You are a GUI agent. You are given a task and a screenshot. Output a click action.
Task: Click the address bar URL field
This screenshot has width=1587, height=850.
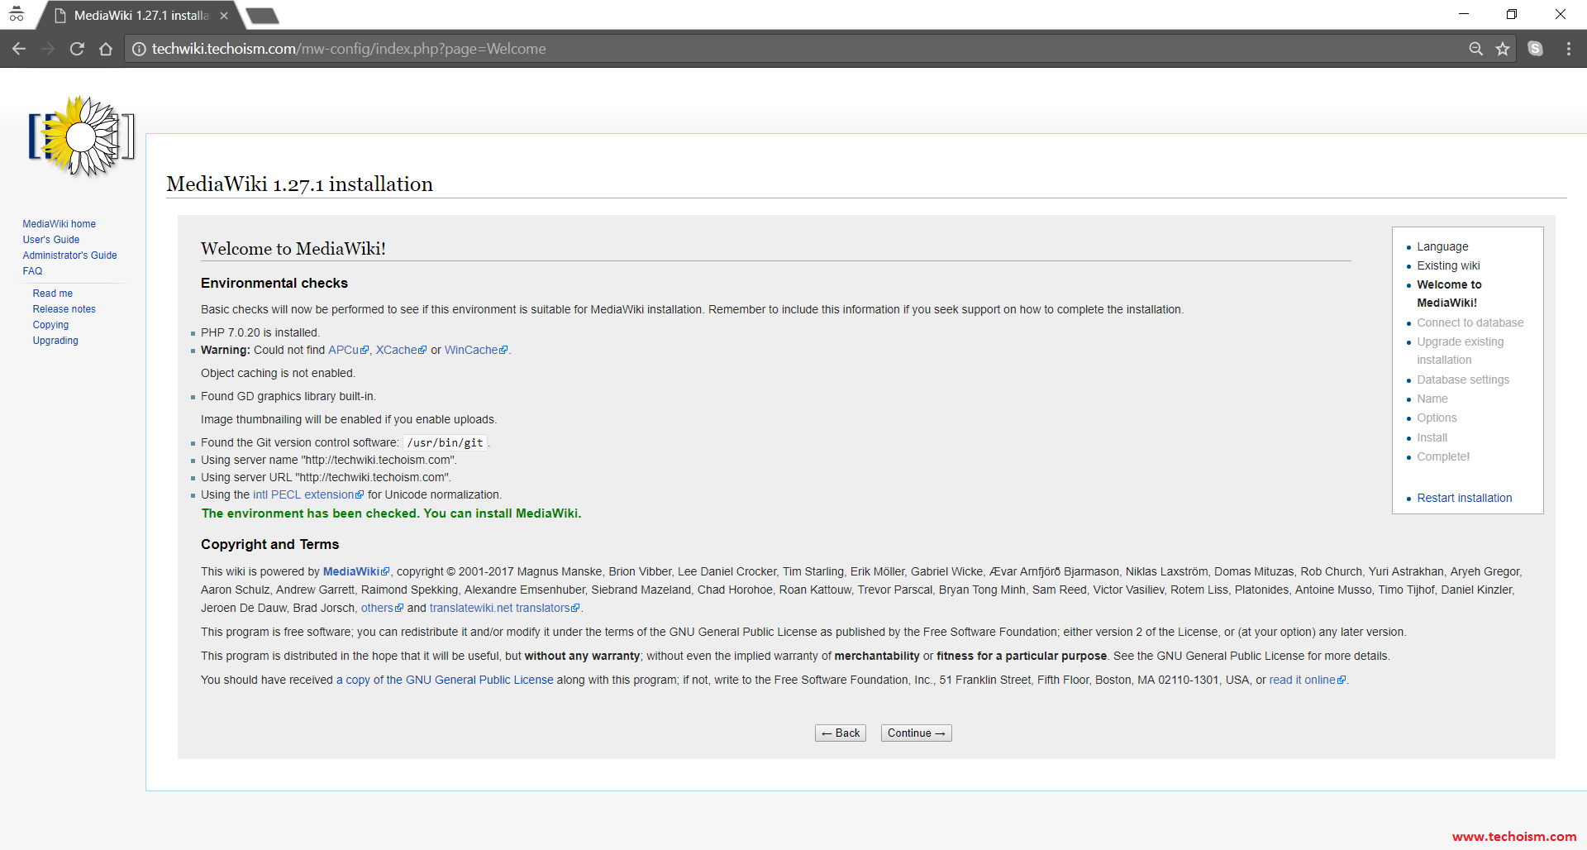[793, 49]
